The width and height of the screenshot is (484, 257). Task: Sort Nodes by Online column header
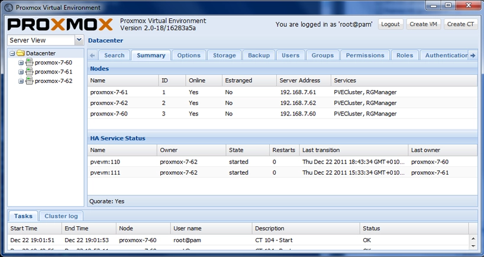tap(204, 81)
